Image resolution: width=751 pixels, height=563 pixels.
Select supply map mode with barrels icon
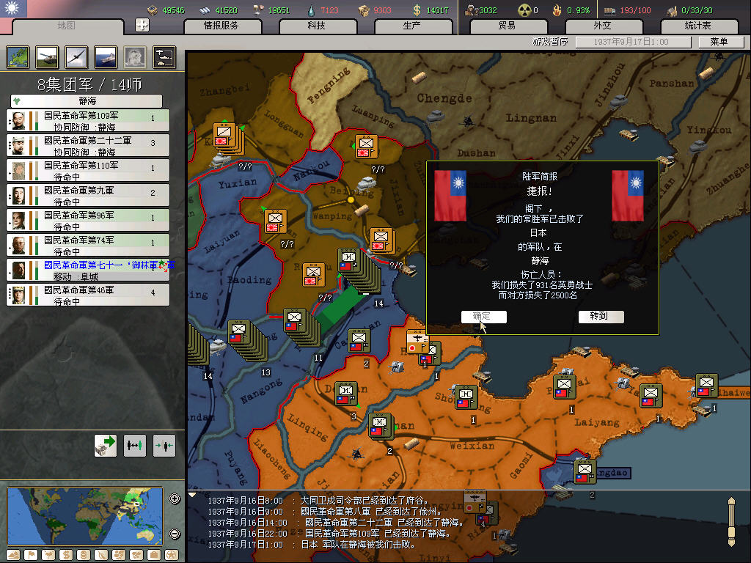tap(84, 555)
